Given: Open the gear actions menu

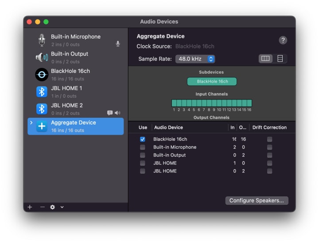Looking at the screenshot, I should 52,207.
